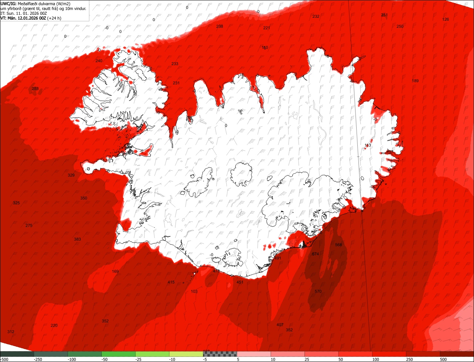474x362 pixels.
Task: Click the map value 570
Action: coord(318,291)
